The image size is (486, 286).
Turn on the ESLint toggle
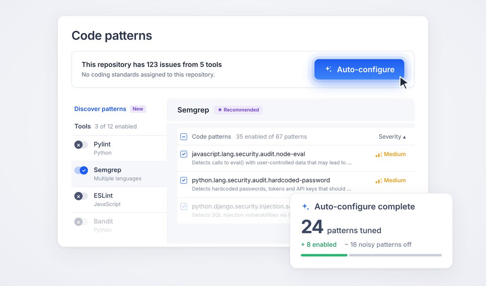pos(81,196)
